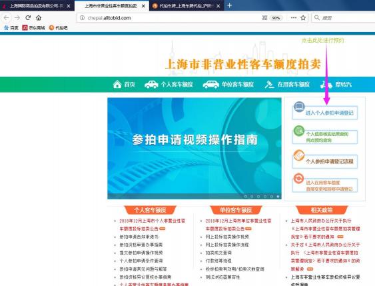This screenshot has height=286, width=375.
Task: Close the first browser tab
Action: click(69, 6)
